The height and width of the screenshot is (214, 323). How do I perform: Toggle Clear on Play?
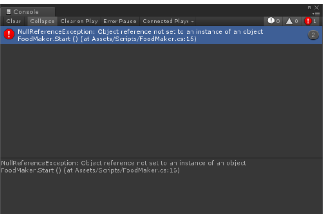point(79,21)
